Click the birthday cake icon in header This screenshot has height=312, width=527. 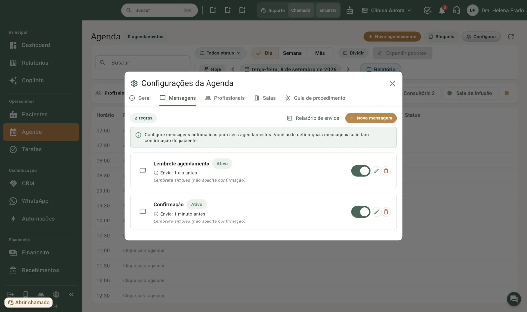click(350, 10)
